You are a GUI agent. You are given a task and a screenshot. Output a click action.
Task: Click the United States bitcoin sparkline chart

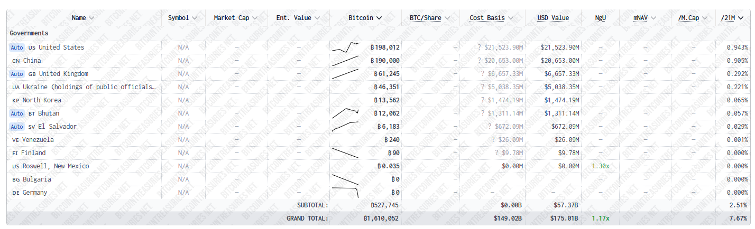point(345,47)
